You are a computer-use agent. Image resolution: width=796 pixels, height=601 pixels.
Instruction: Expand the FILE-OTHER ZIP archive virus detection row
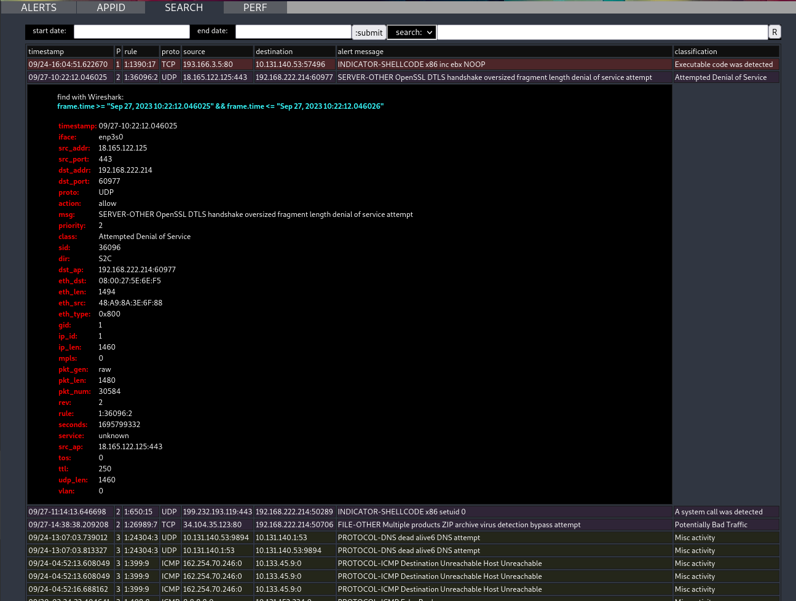click(403, 525)
